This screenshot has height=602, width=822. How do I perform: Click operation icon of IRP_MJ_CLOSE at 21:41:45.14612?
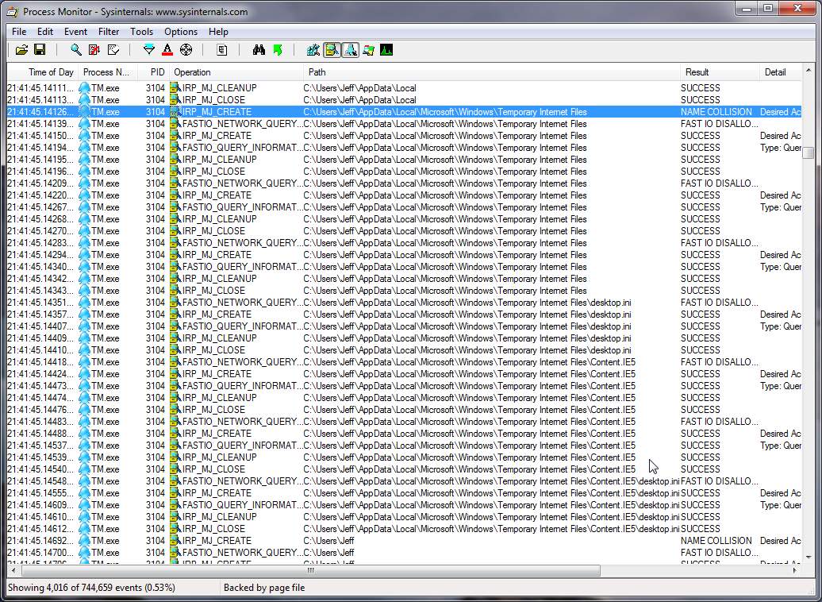(x=175, y=528)
